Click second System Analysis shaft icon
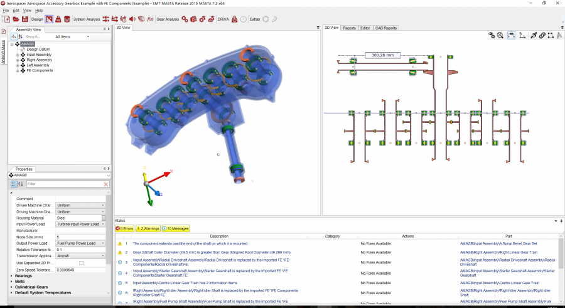Image resolution: width=565 pixels, height=308 pixels. coord(115,19)
